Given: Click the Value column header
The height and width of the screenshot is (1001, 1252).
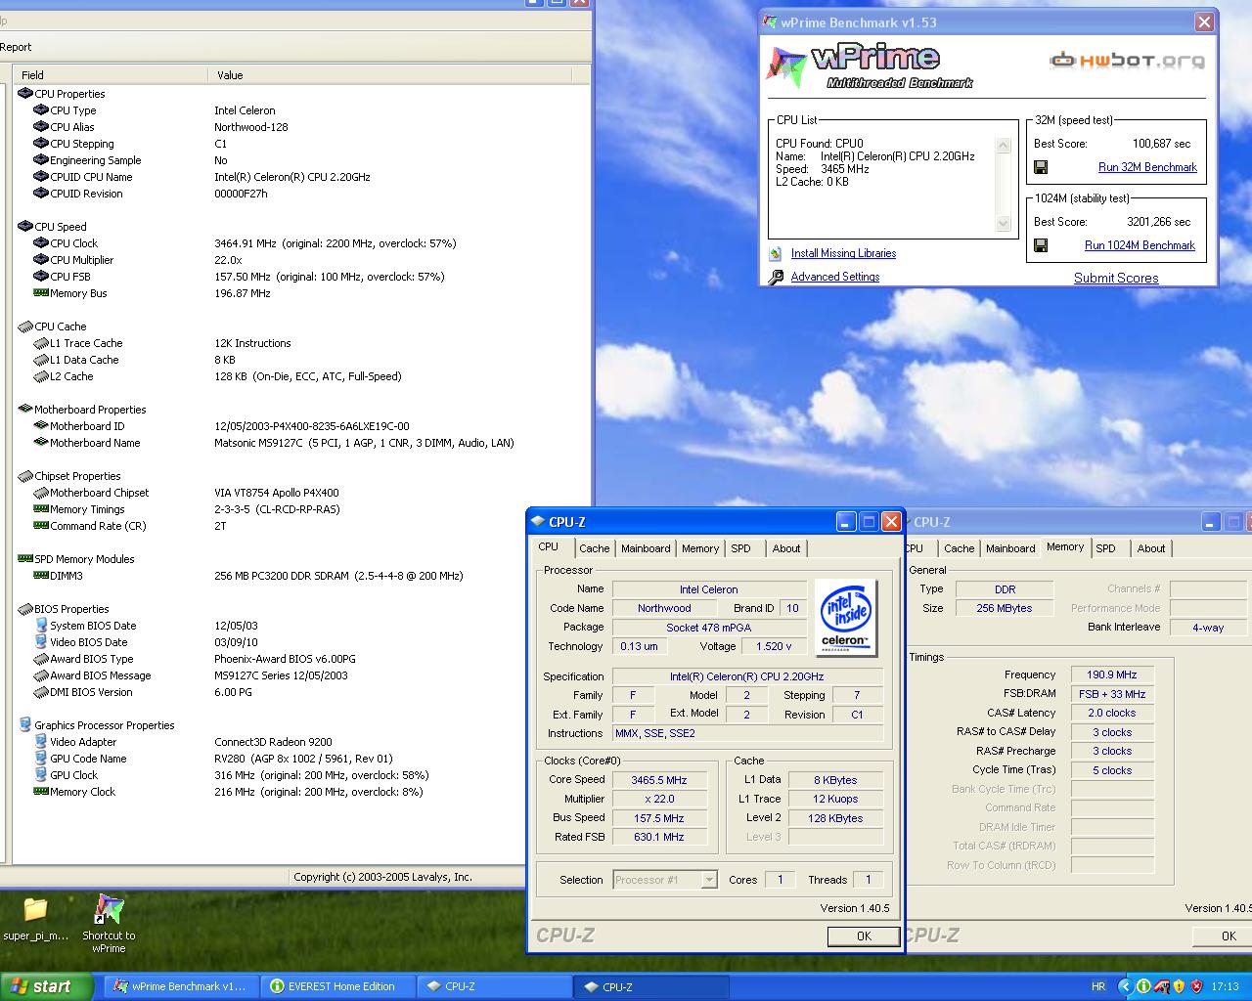Looking at the screenshot, I should click(x=391, y=74).
